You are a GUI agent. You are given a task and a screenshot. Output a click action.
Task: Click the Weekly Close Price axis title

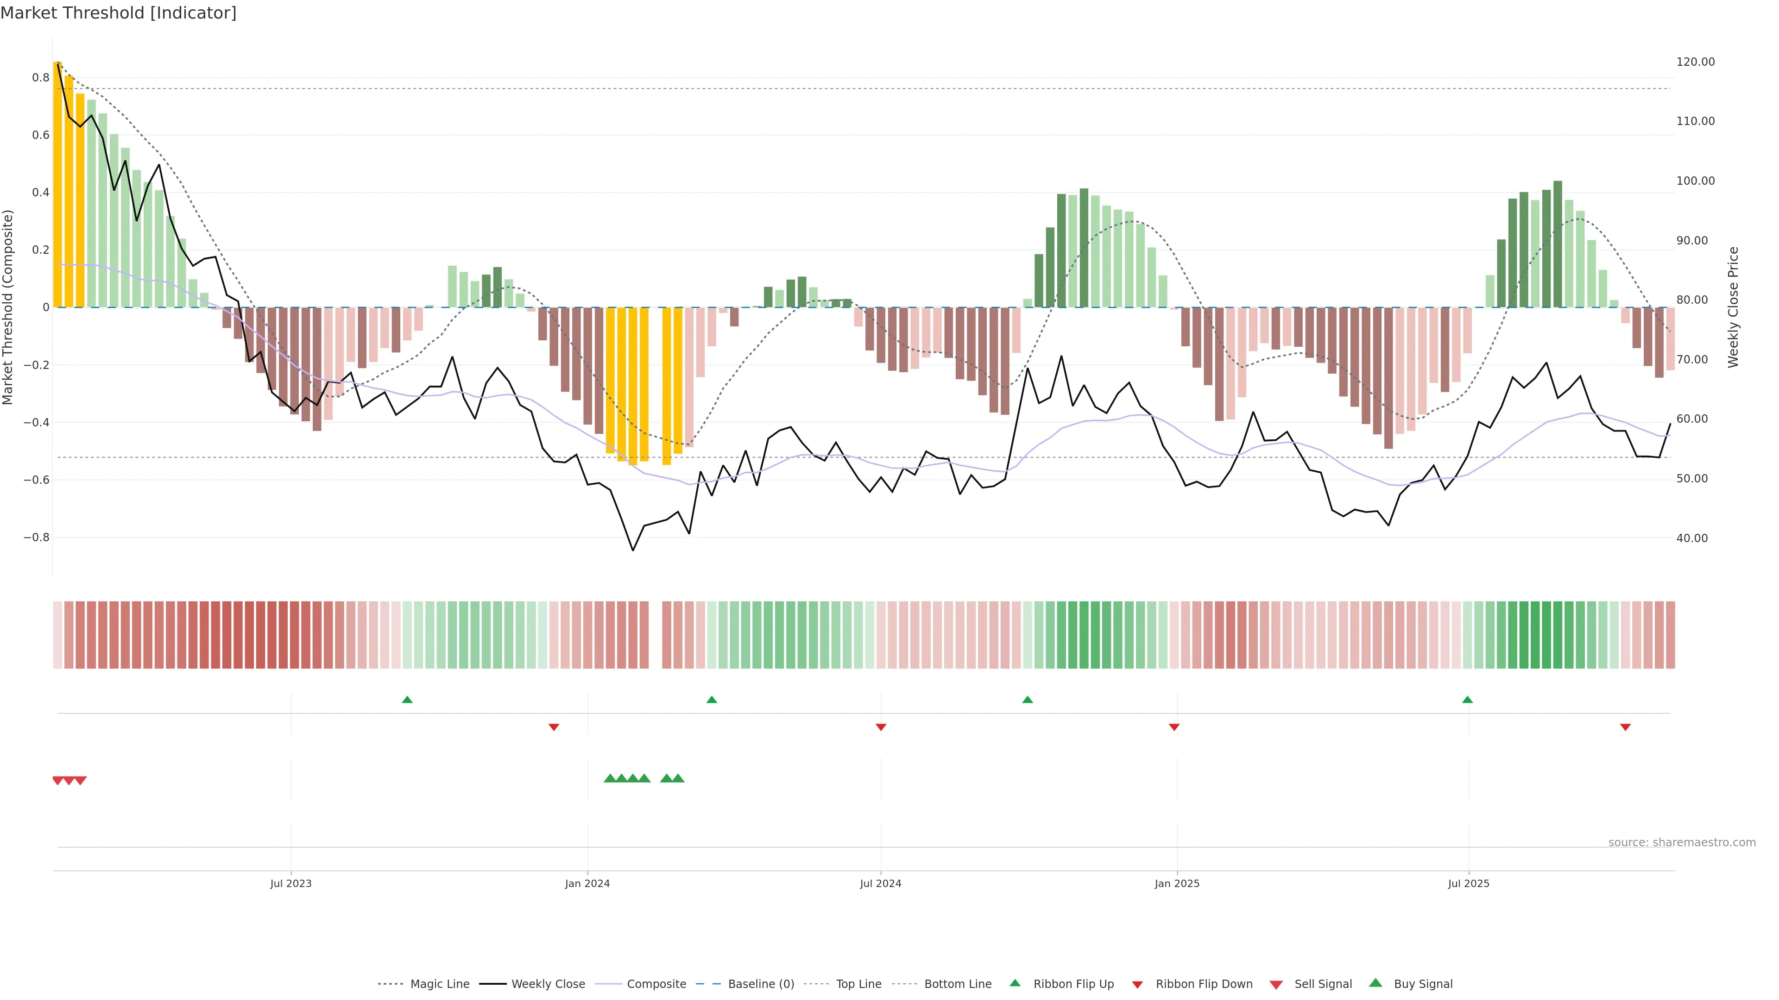1733,307
